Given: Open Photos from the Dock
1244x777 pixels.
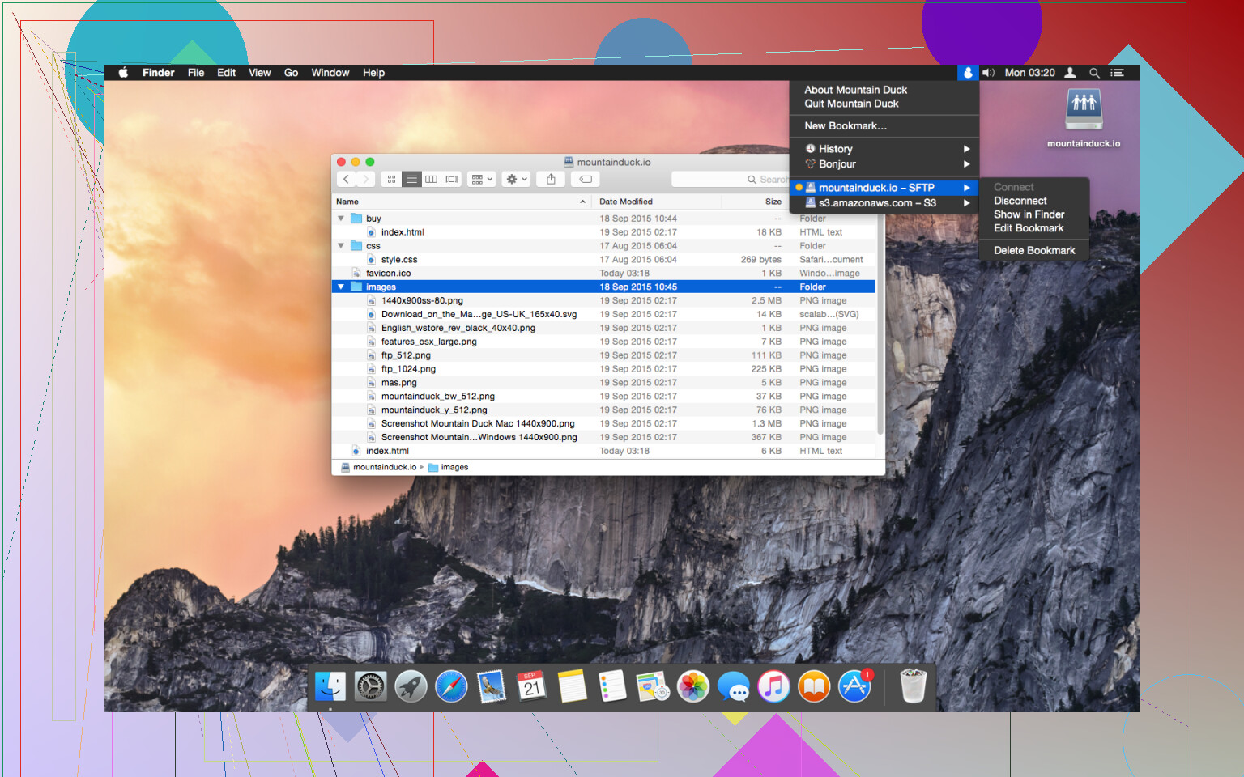Looking at the screenshot, I should (693, 687).
